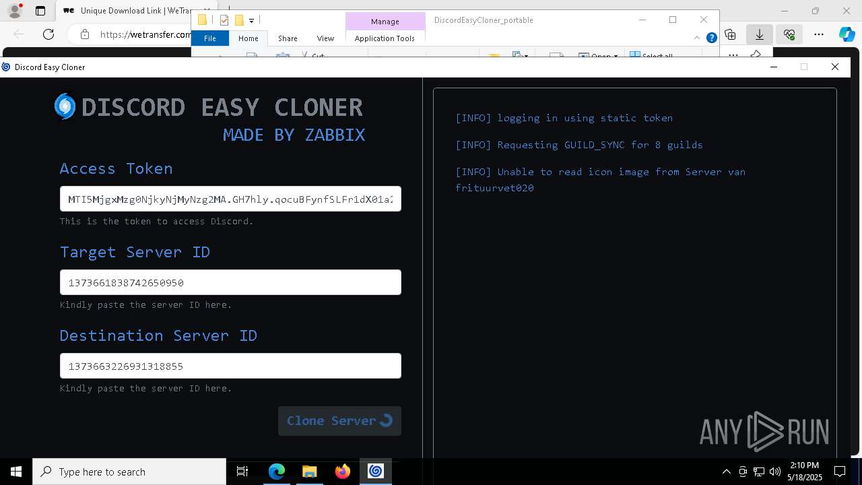
Task: Launch Firefox from the taskbar
Action: tap(342, 472)
